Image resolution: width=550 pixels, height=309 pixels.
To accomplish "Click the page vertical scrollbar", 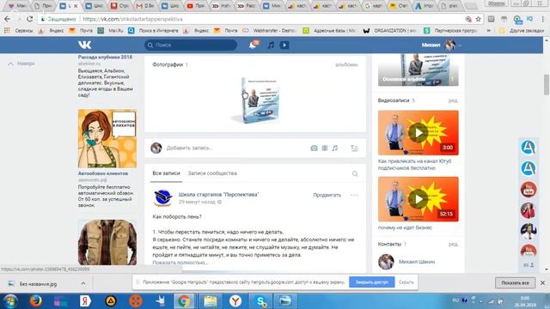I will click(x=547, y=84).
